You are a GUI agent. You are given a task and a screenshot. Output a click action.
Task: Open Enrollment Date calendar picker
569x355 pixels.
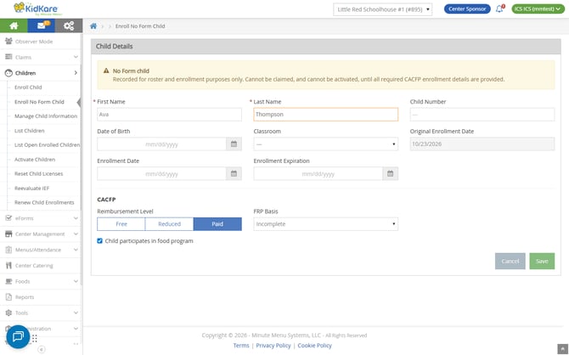click(234, 173)
